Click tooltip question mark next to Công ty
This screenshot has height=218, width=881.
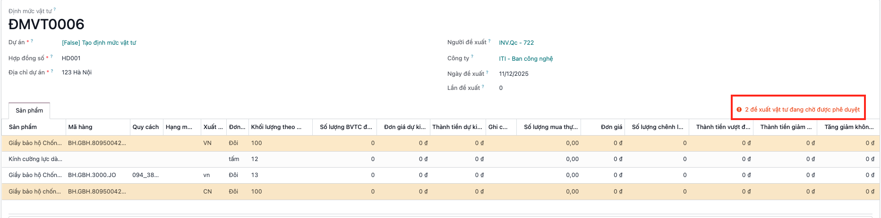[472, 57]
